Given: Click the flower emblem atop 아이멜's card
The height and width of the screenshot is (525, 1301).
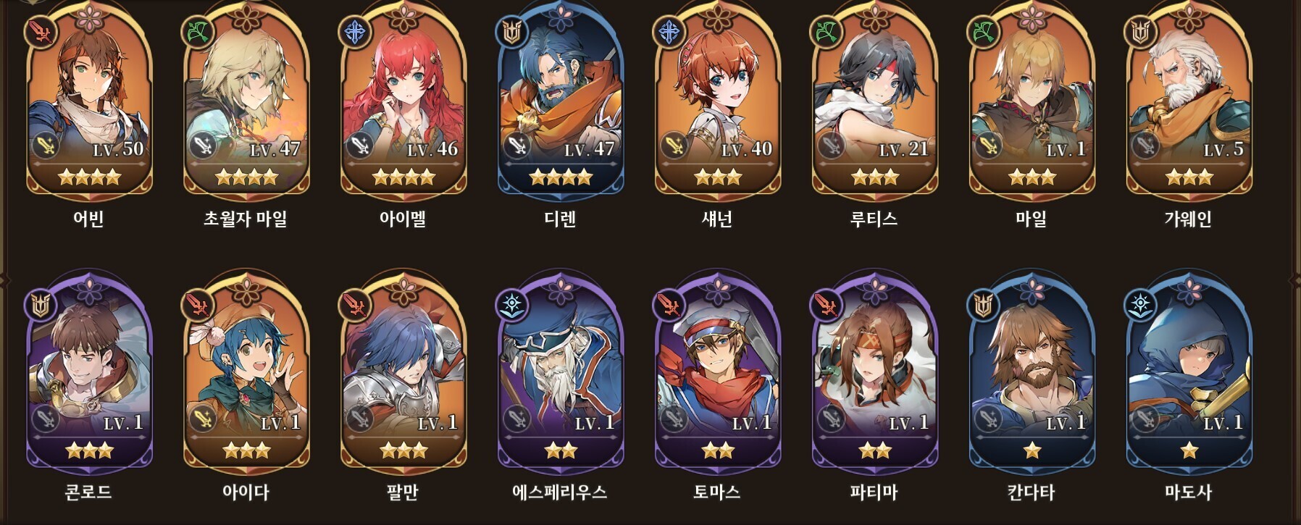Looking at the screenshot, I should pyautogui.click(x=403, y=17).
